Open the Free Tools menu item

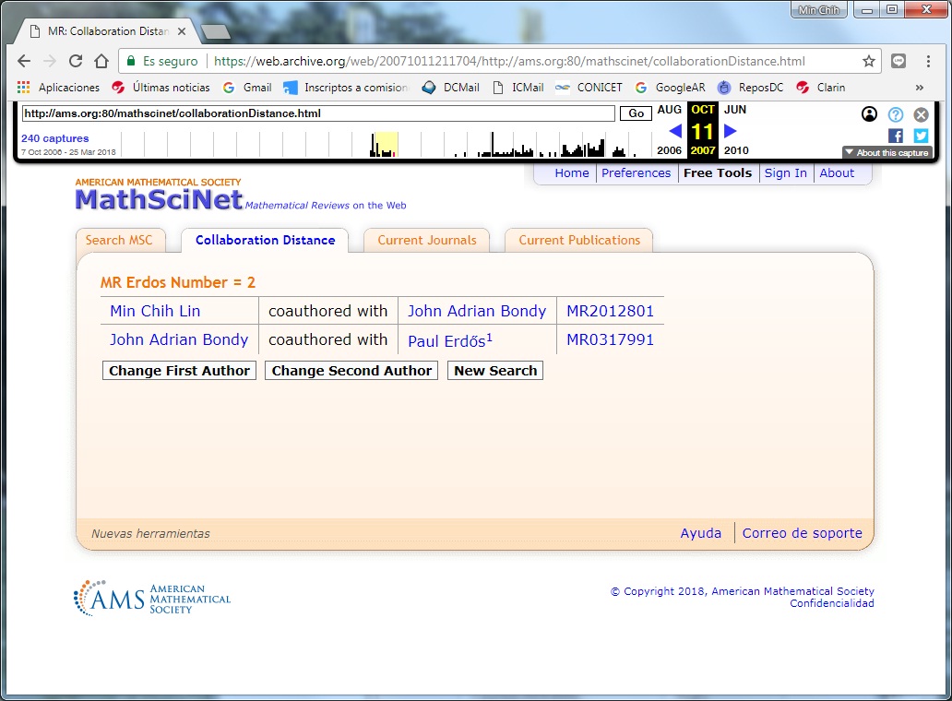click(x=718, y=173)
